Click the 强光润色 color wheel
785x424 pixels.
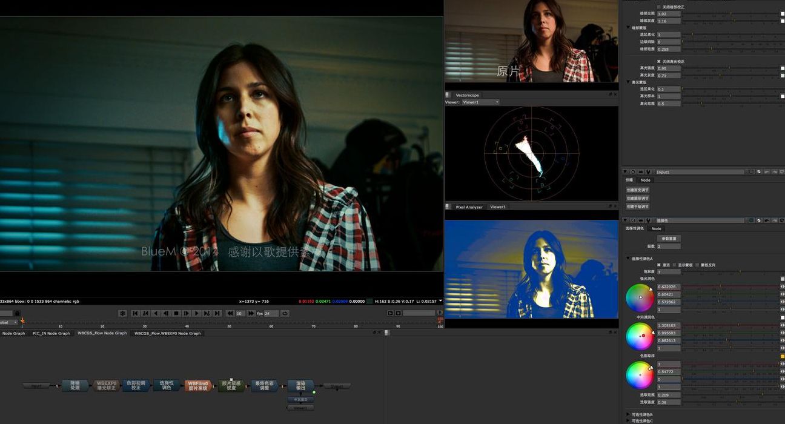point(640,297)
